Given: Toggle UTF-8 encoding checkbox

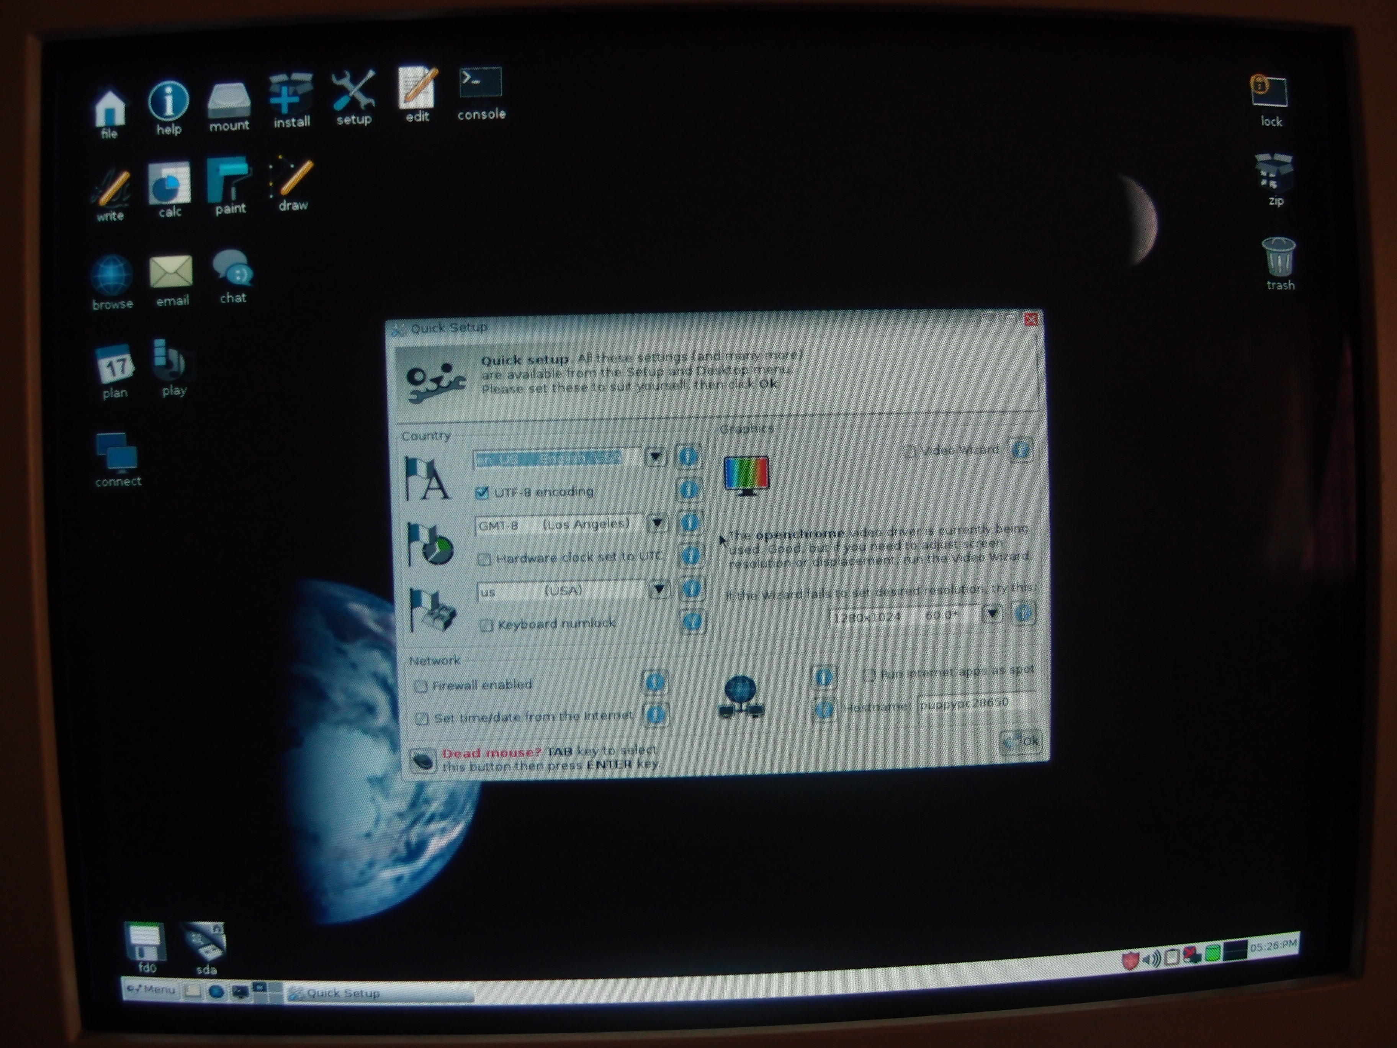Looking at the screenshot, I should click(482, 493).
